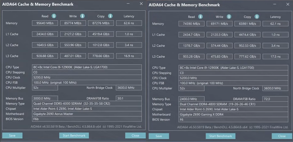Select the L3 Cache Write value 475.83 GB/s
This screenshot has height=142, width=293.
coord(219,57)
